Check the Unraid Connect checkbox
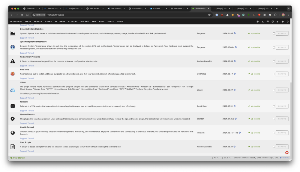Image resolution: width=300 pixels, height=172 pixels. coord(274,133)
